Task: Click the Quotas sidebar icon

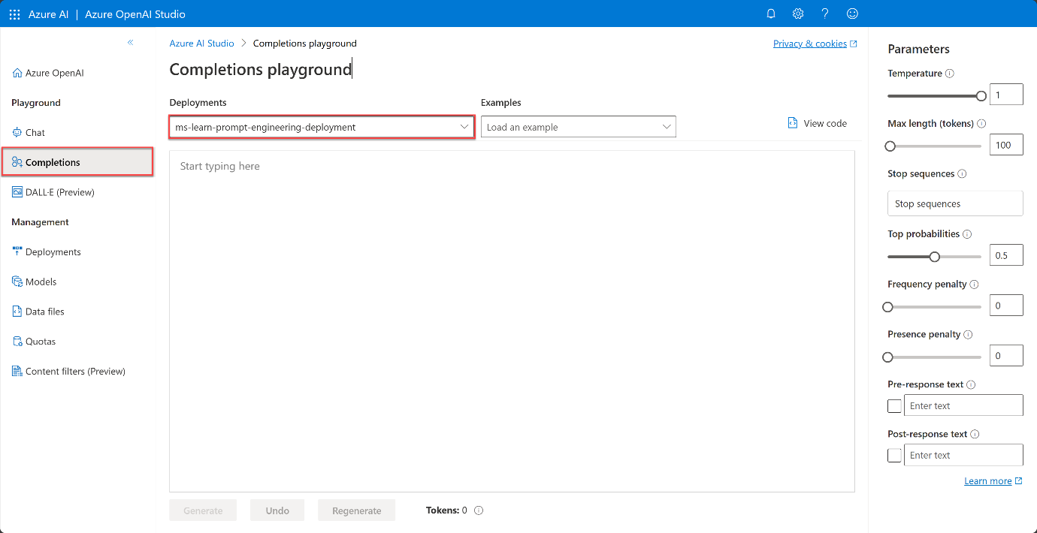Action: tap(17, 342)
